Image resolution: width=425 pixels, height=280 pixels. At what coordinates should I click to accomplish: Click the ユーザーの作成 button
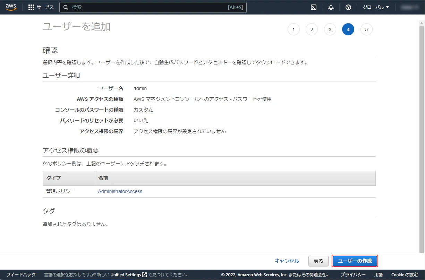(355, 261)
